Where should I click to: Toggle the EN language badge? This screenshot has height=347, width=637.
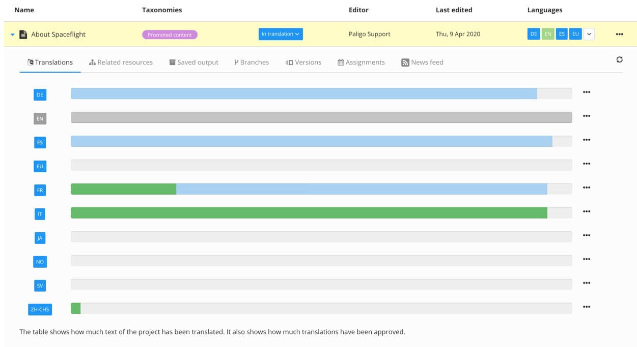click(547, 34)
